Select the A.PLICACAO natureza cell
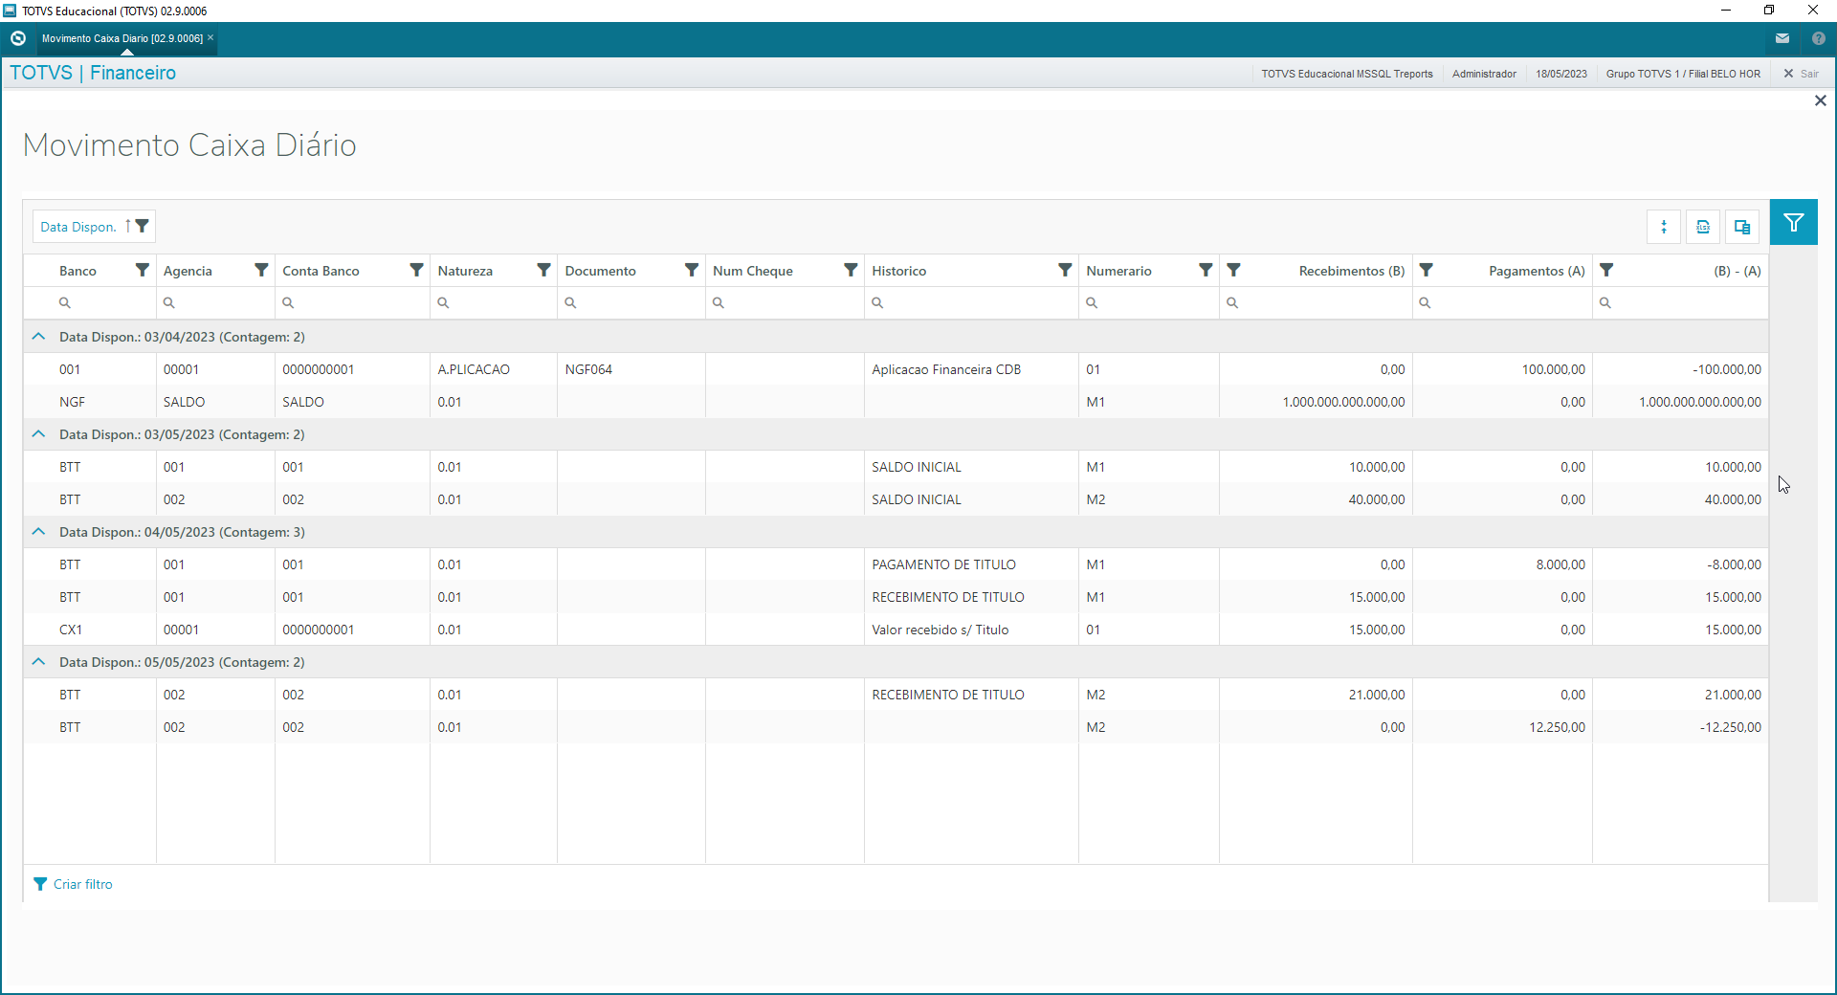Image resolution: width=1837 pixels, height=995 pixels. tap(494, 369)
